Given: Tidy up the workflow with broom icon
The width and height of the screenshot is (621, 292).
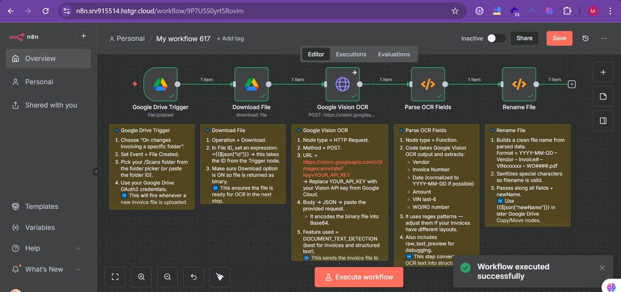Looking at the screenshot, I should click(219, 277).
